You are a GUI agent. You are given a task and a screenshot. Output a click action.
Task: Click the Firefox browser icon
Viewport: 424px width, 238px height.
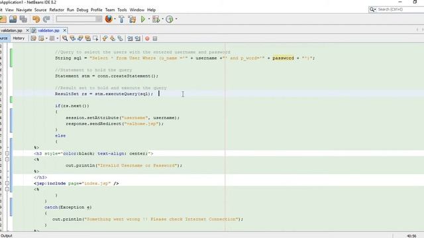[109, 19]
